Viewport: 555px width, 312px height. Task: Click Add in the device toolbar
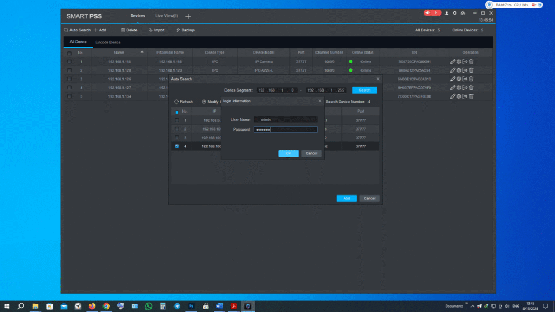(100, 30)
